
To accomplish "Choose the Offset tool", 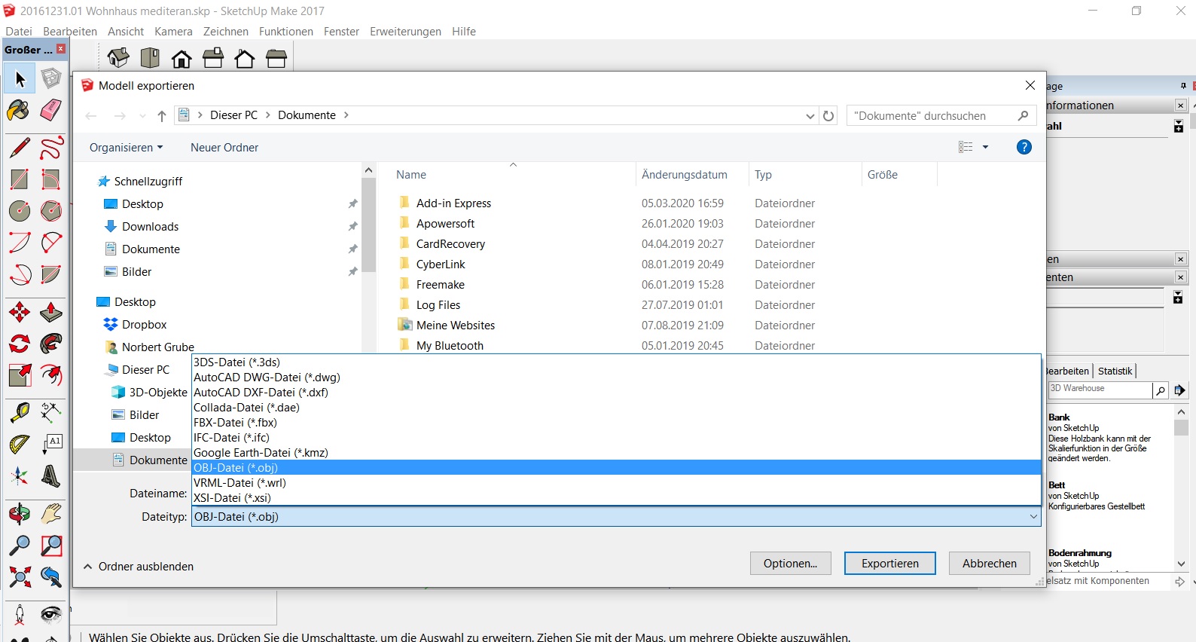I will pyautogui.click(x=51, y=374).
